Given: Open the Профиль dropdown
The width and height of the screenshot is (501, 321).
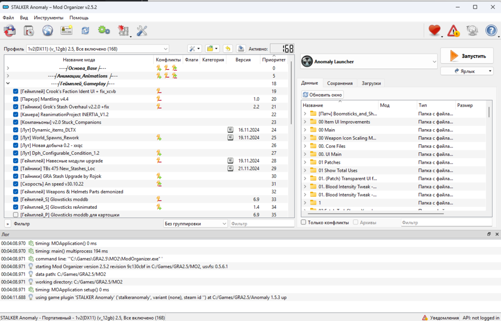Looking at the screenshot, I should click(x=98, y=49).
